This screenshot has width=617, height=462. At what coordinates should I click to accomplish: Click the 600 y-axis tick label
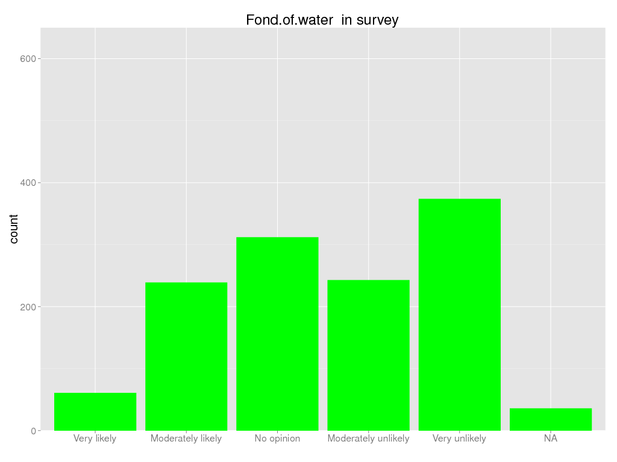tap(29, 58)
